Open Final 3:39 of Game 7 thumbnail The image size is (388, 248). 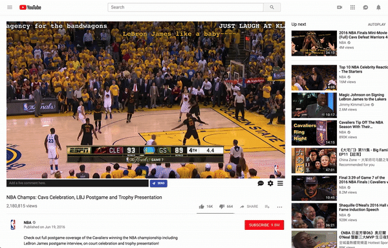[314, 188]
